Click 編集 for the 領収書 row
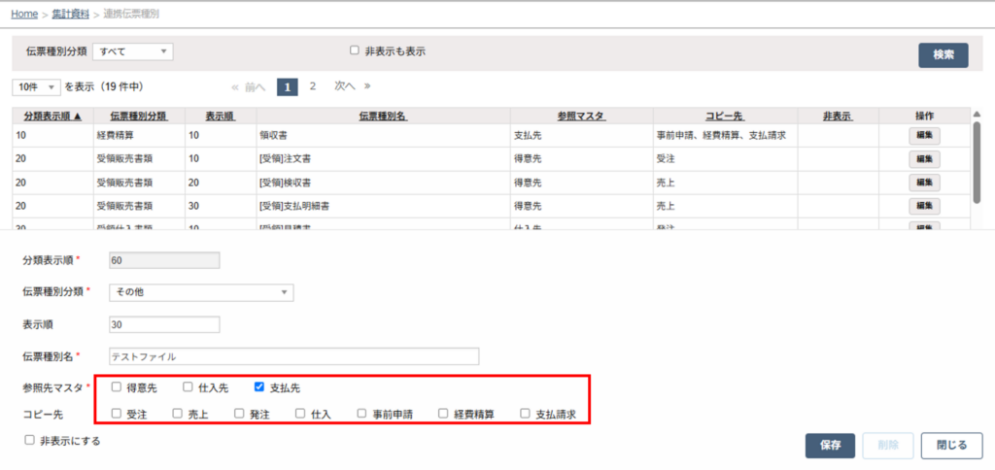Viewport: 995px width, 470px height. [x=925, y=135]
